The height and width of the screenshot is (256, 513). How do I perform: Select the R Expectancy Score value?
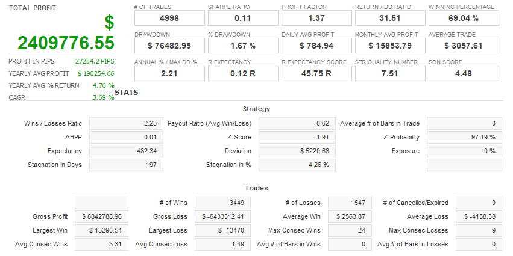tap(316, 73)
